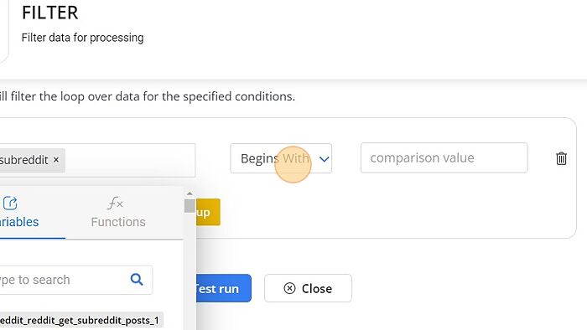Viewport: 587px width, 330px height.
Task: Click the variables panel scrollbar thumb
Action: (190, 206)
